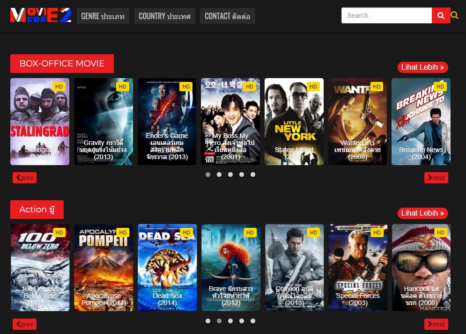This screenshot has height=334, width=466.
Task: Click HD badge on Staten Island poster
Action: [x=313, y=87]
